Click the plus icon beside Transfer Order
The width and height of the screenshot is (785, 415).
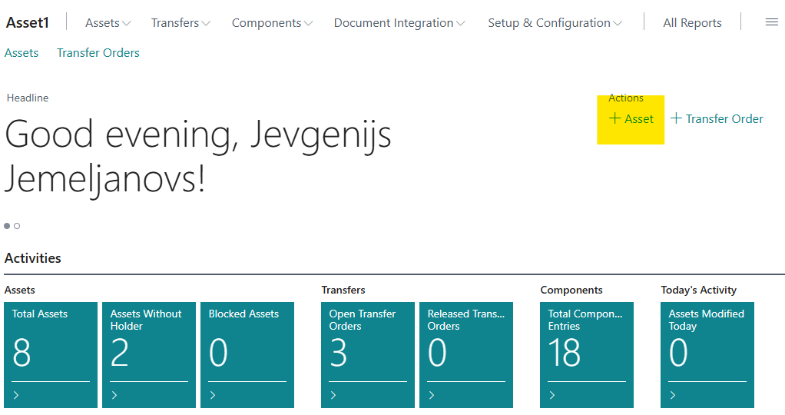pyautogui.click(x=676, y=118)
